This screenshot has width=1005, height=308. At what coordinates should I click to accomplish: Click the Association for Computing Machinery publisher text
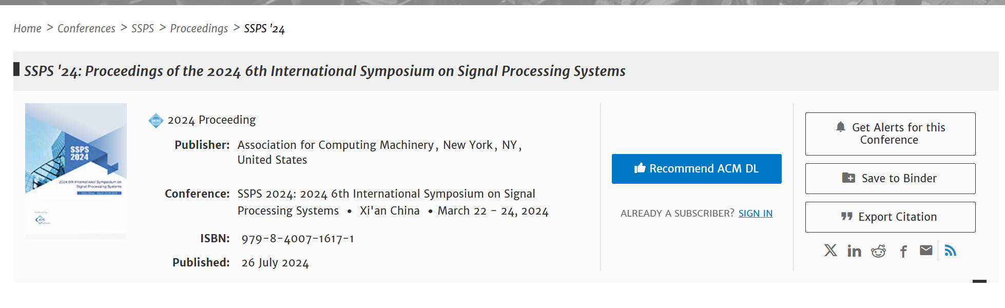[x=336, y=145]
